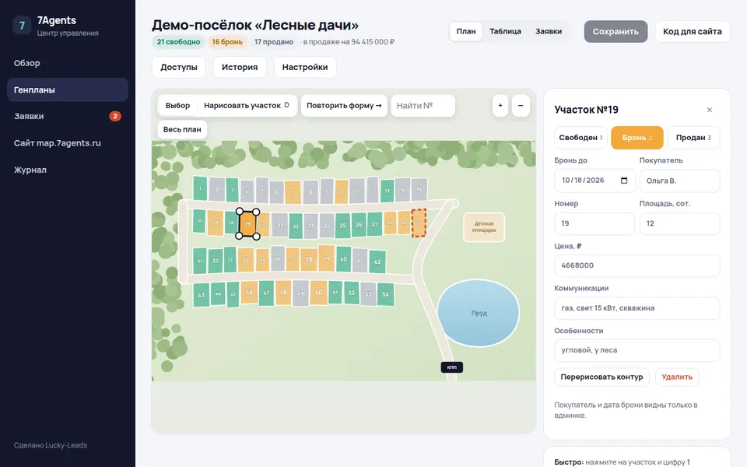Click the Номер field showing 19
Image resolution: width=747 pixels, height=467 pixels.
click(x=594, y=223)
